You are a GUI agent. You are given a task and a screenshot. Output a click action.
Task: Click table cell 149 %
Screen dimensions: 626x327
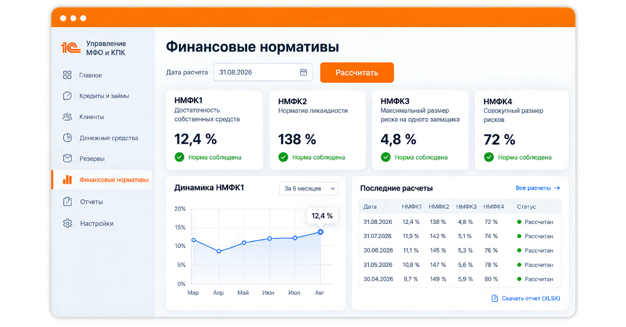438,279
